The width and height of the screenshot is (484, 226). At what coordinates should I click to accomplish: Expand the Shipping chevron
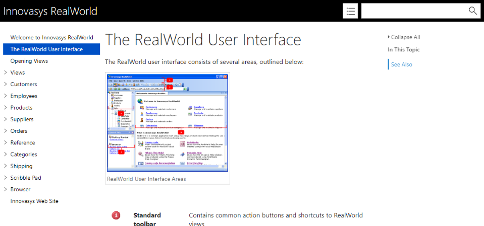[6, 166]
